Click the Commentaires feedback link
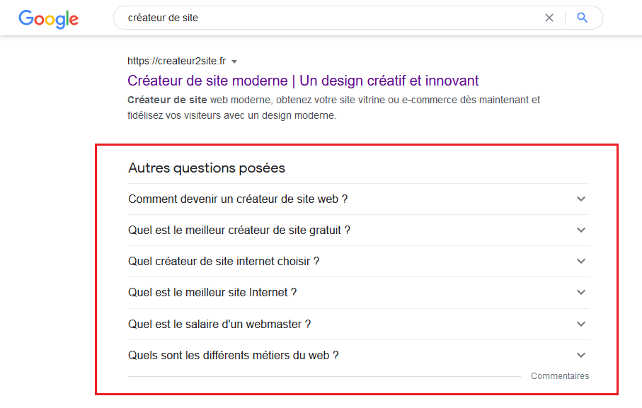This screenshot has height=408, width=642. (560, 375)
